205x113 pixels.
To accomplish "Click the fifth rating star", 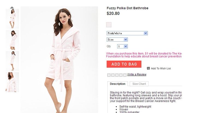I will (124, 75).
